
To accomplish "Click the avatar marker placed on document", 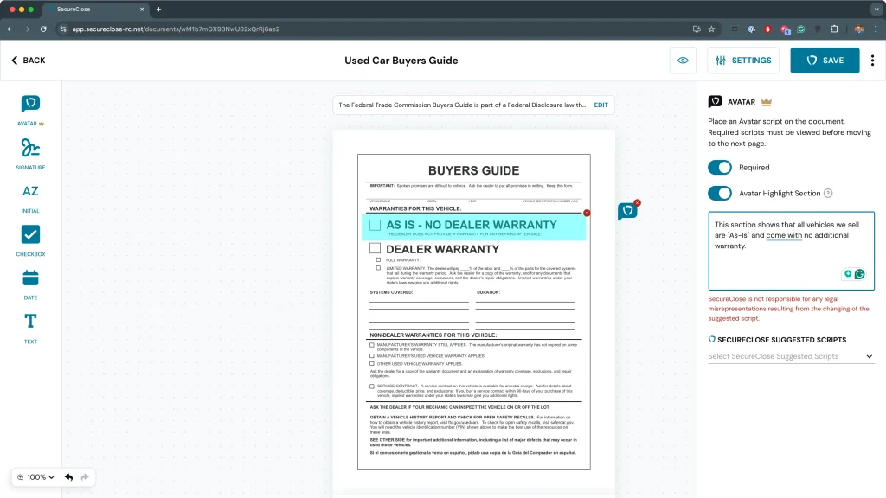I will coord(627,212).
